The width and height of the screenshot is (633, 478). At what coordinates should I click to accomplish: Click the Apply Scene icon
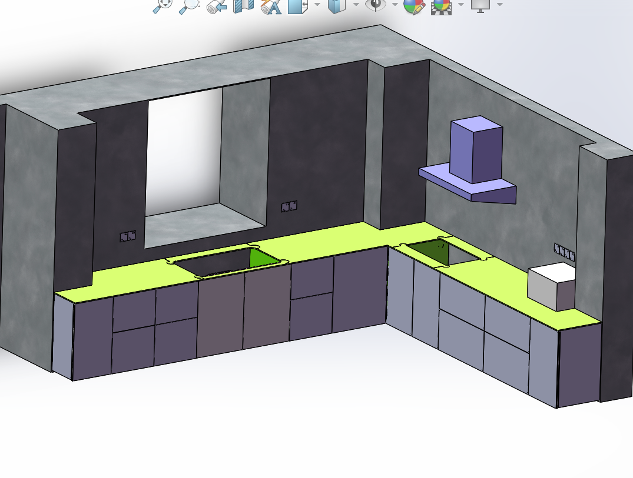[441, 6]
